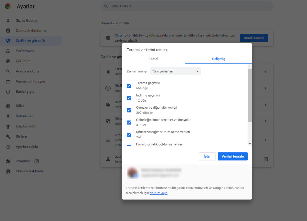Viewport: 307px width, 221px height.
Task: Disable the İndirme geçmişi checkbox
Action: click(x=129, y=98)
